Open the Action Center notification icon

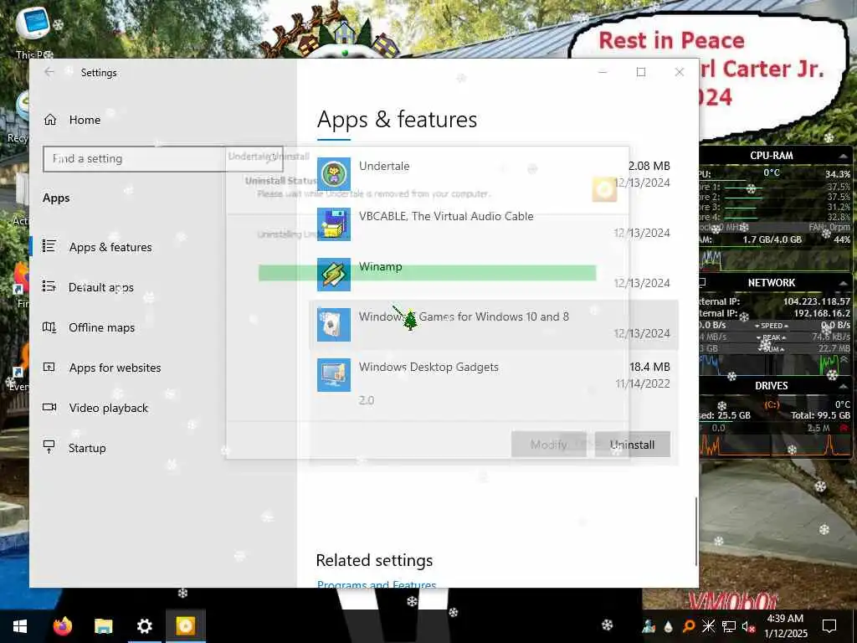tap(829, 626)
